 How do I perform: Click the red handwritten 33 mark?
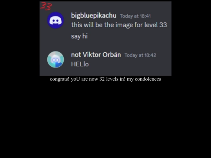tap(46, 6)
